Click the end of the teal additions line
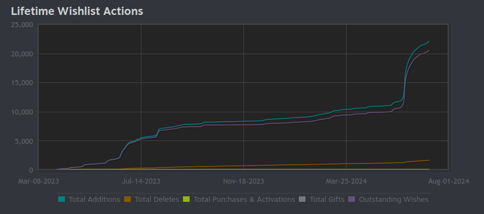 (x=429, y=41)
